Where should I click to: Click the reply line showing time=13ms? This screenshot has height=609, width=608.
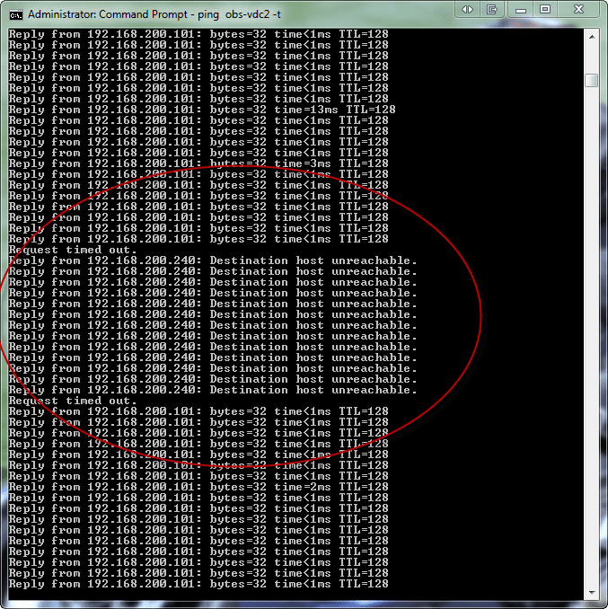click(202, 110)
